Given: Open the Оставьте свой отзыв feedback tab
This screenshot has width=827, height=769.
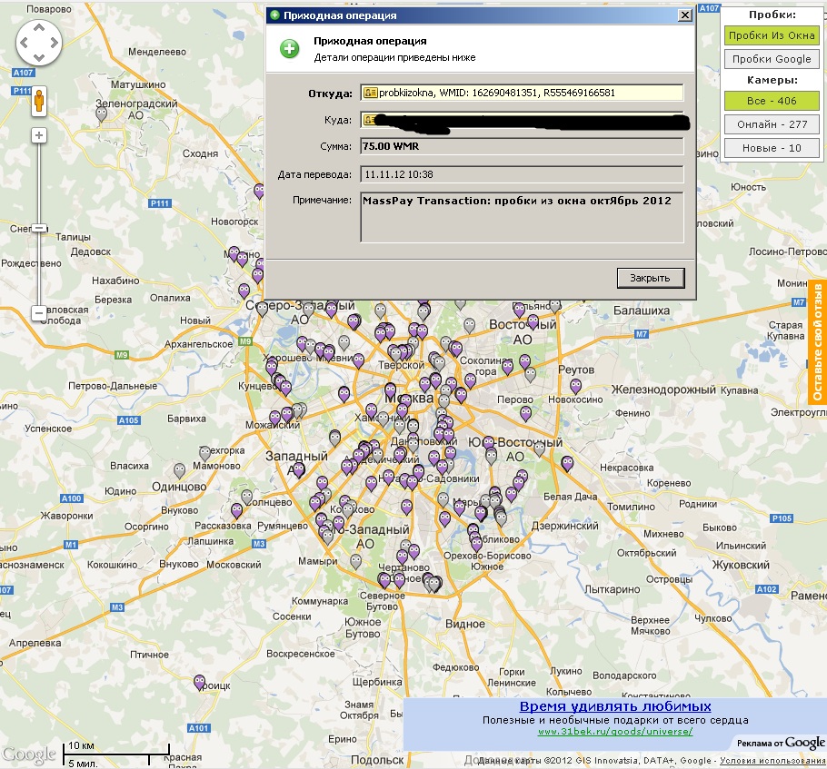Looking at the screenshot, I should coord(817,341).
